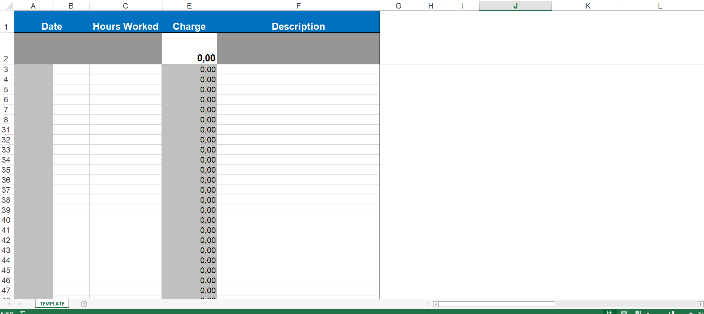
Task: Select the TEMPLATE sheet tab
Action: coord(52,304)
